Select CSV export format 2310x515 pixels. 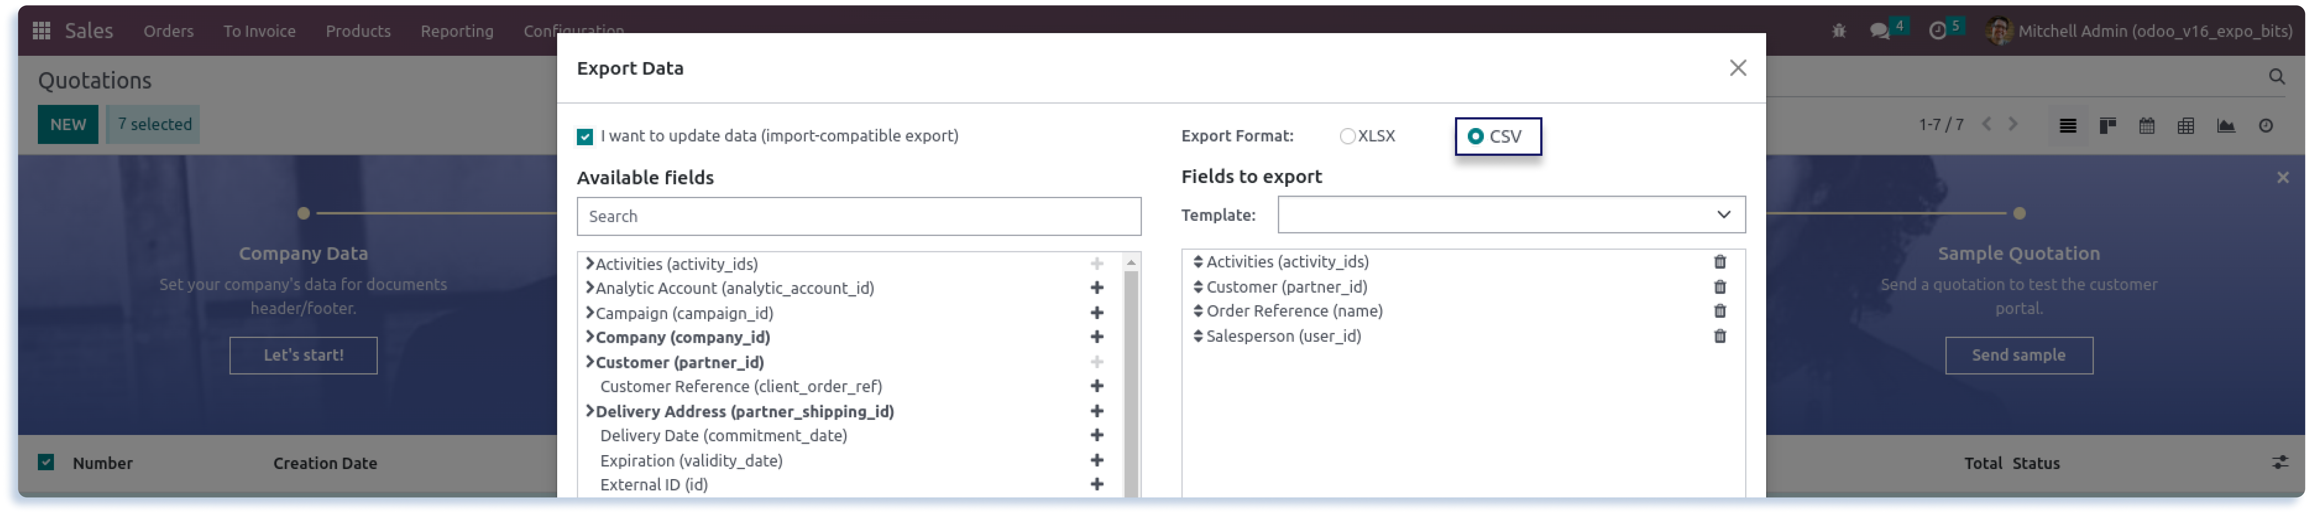coord(1475,136)
